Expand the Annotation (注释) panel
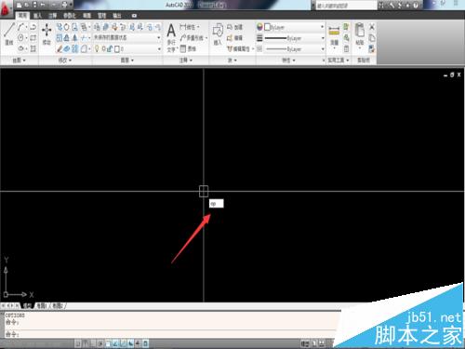 tap(186, 60)
